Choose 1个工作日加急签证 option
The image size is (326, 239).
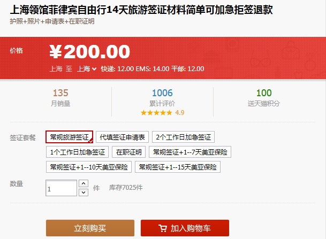pyautogui.click(x=77, y=152)
